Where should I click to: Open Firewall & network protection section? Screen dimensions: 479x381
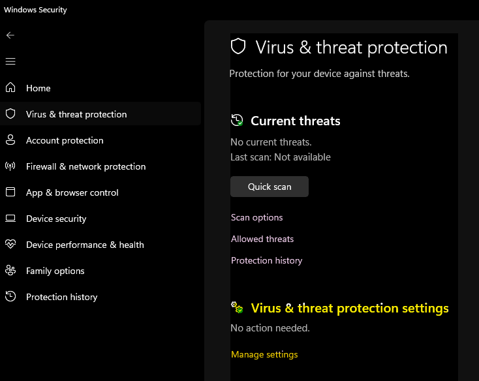tap(85, 166)
